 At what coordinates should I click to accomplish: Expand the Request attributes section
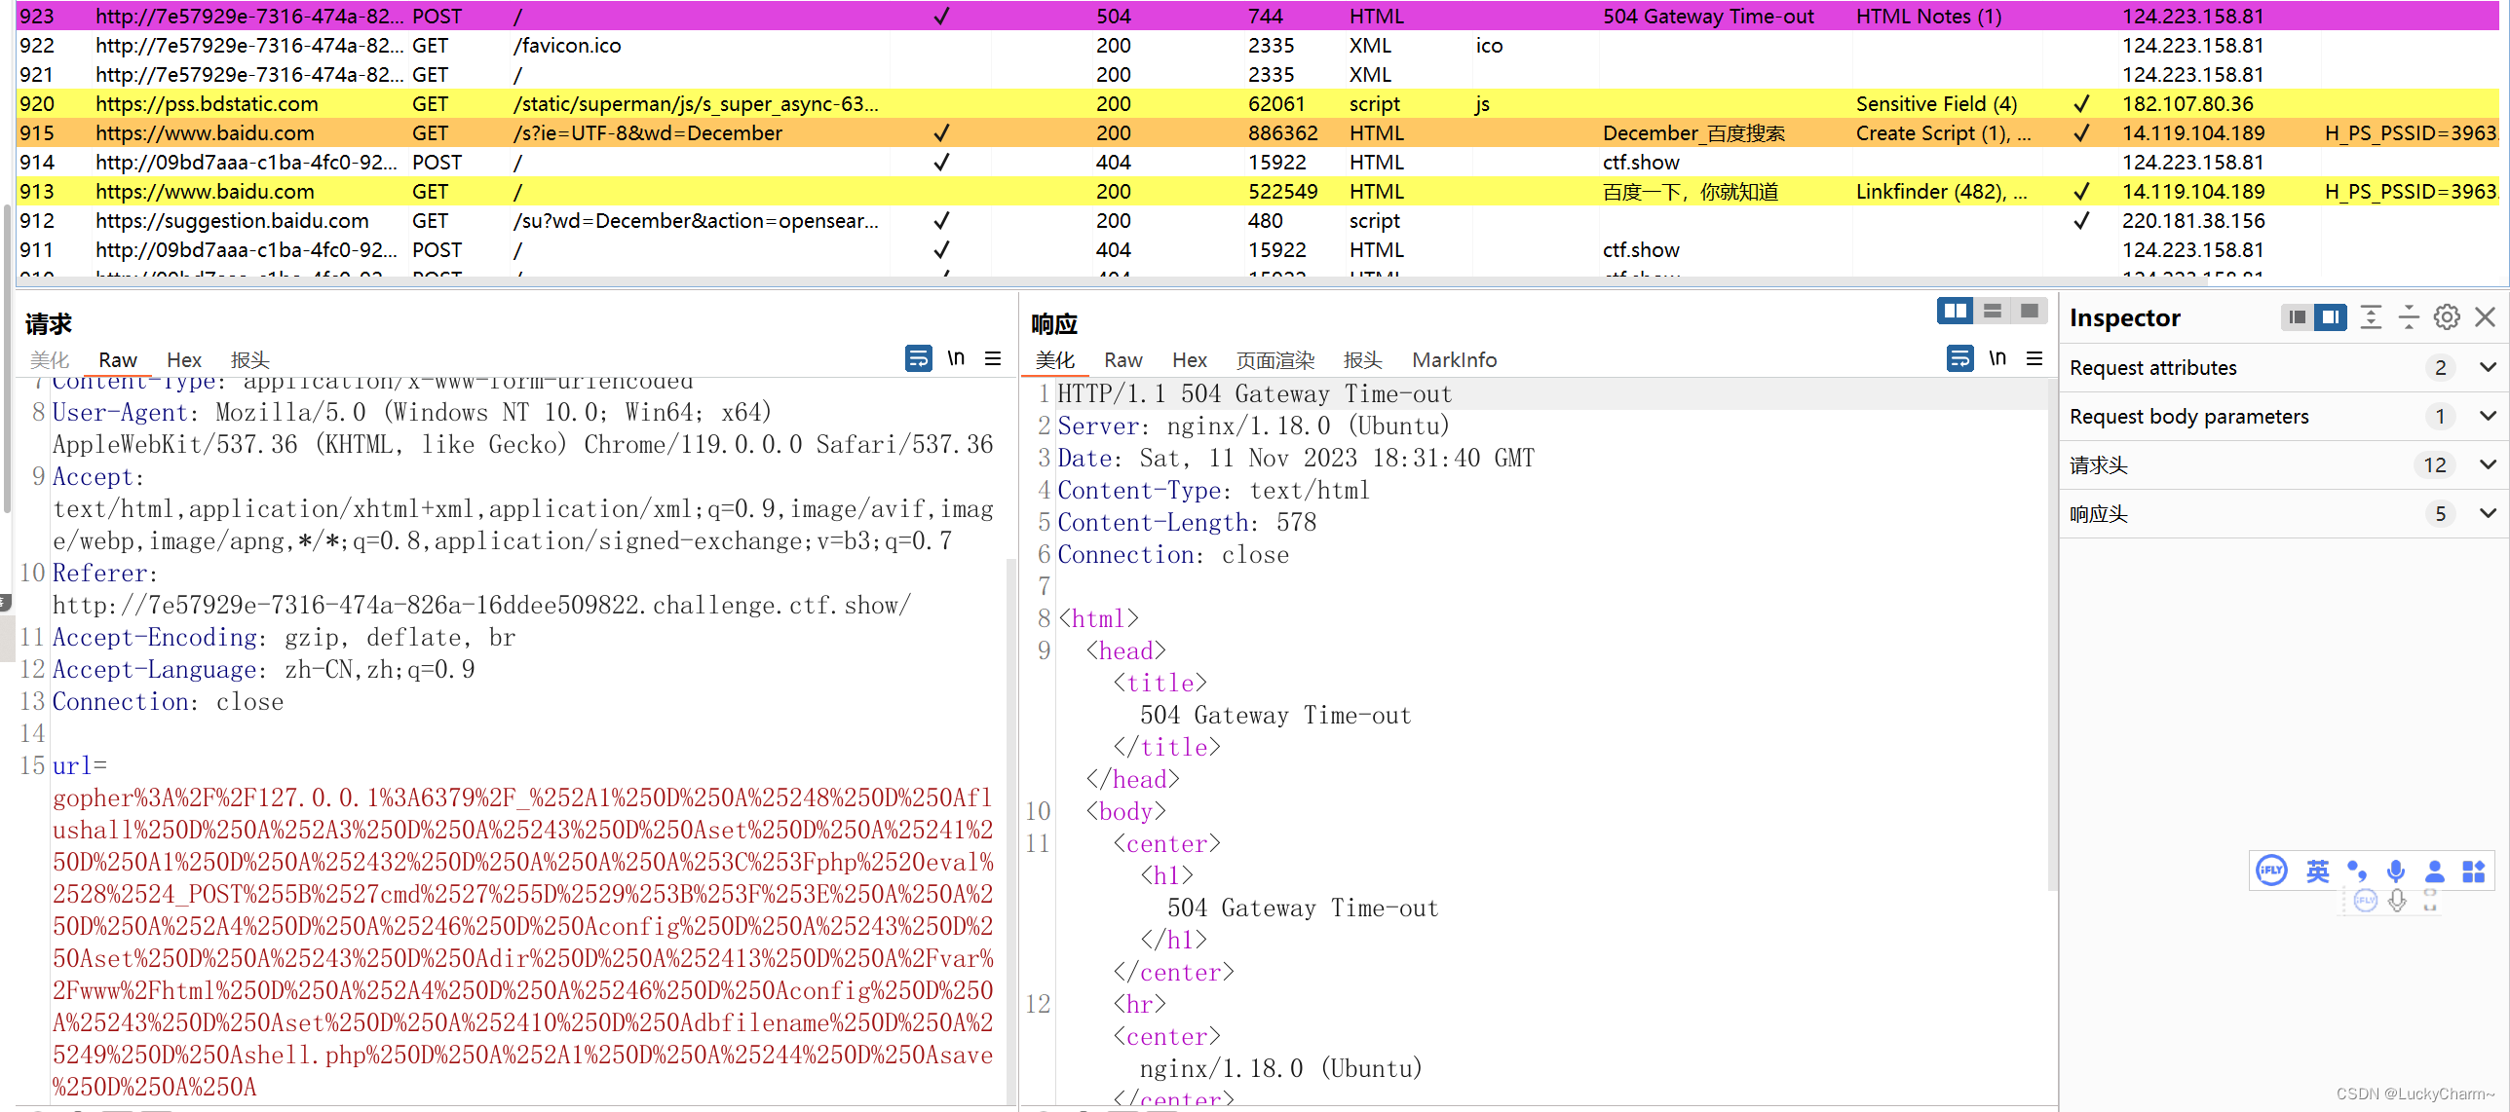[x=2284, y=368]
